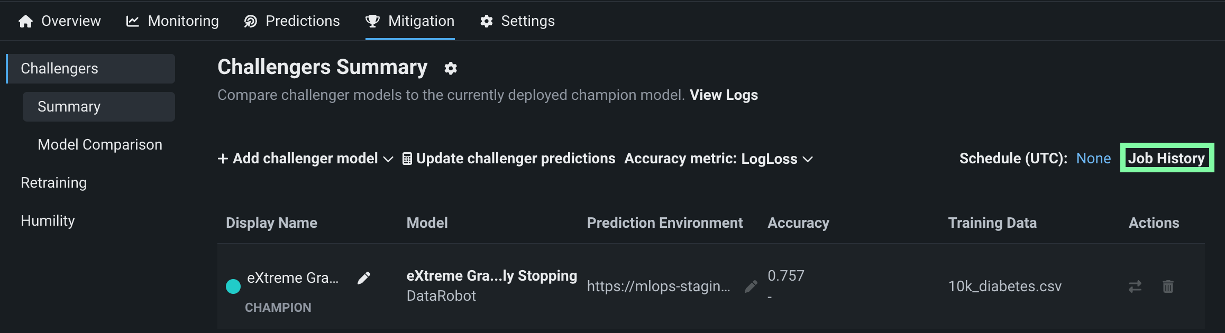Click the calculator icon for Update challenger predictions
Image resolution: width=1225 pixels, height=333 pixels.
tap(407, 159)
